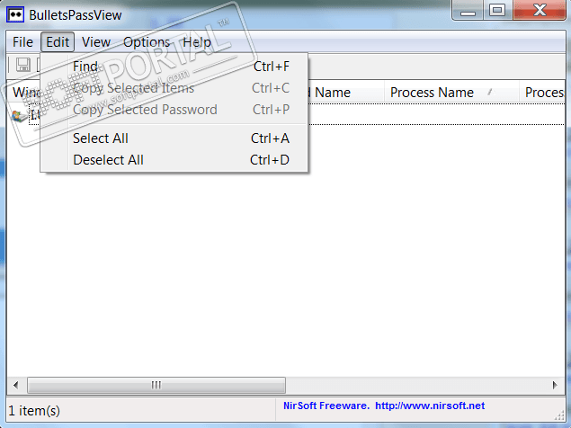Click the scrollbar left arrow
Screen dimensions: 571x428
(x=15, y=385)
